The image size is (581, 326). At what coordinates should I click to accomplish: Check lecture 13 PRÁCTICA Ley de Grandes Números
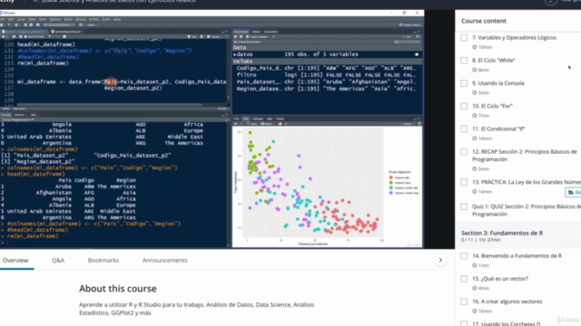coord(464,182)
